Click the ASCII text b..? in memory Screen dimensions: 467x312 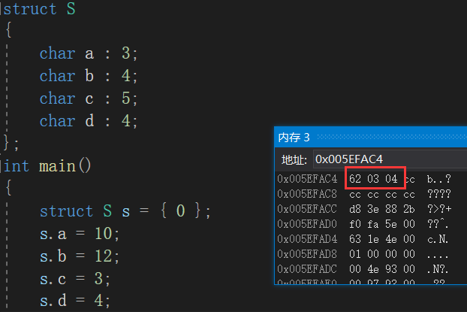(x=439, y=179)
